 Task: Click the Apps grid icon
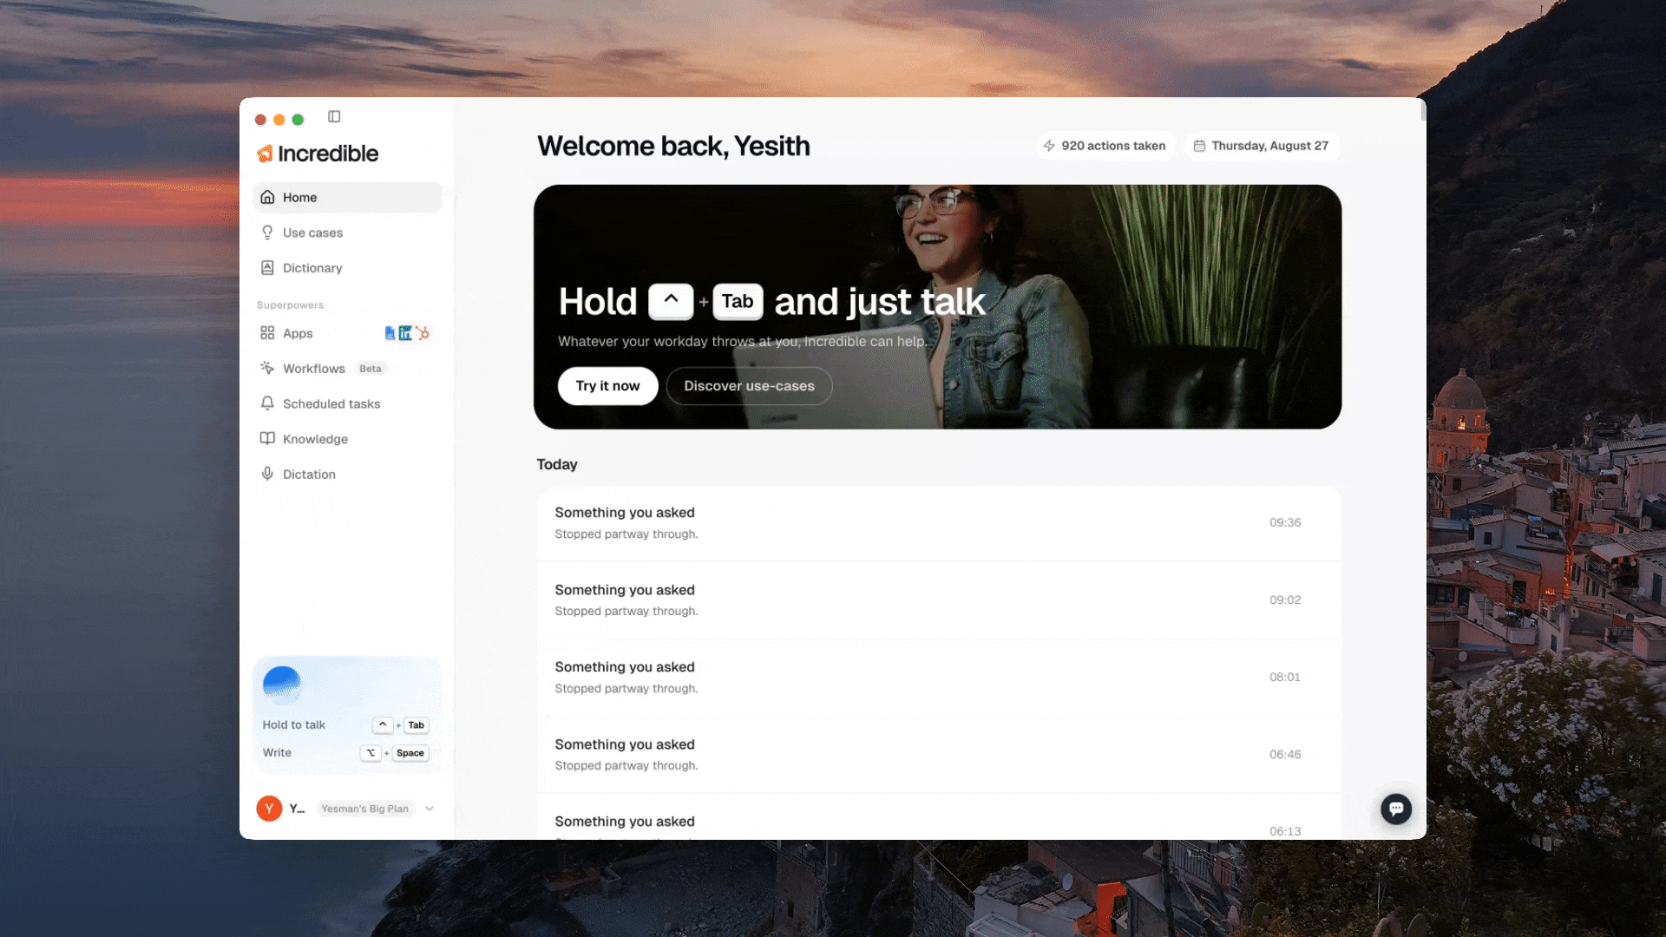coord(267,333)
